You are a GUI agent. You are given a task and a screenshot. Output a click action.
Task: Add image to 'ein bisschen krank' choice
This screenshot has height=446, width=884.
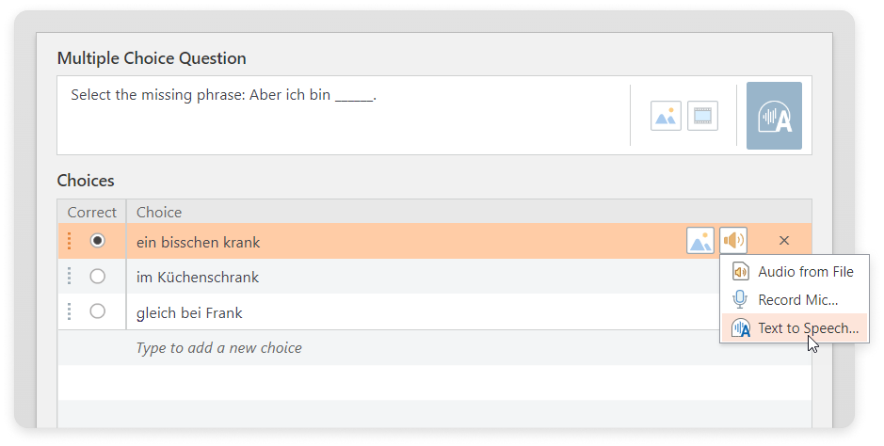[x=700, y=241]
